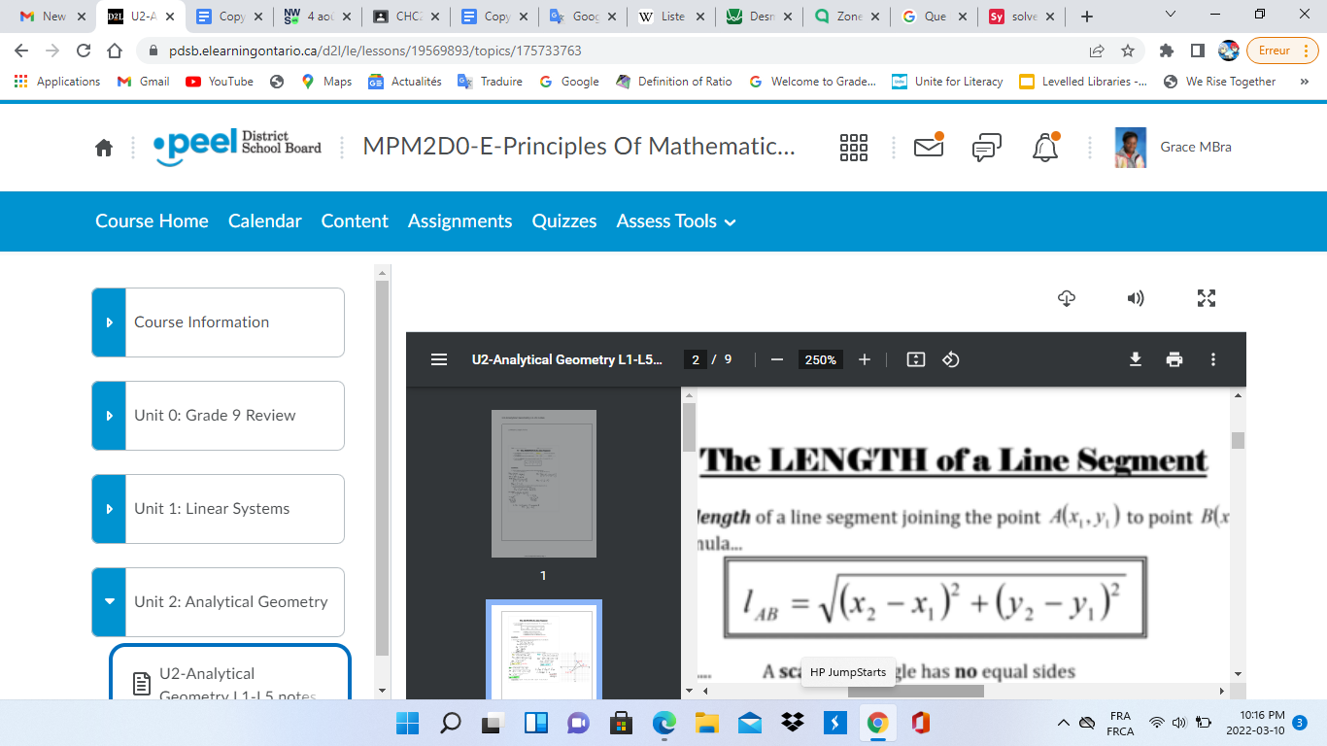
Task: Expand the Course Information module
Action: [x=109, y=322]
